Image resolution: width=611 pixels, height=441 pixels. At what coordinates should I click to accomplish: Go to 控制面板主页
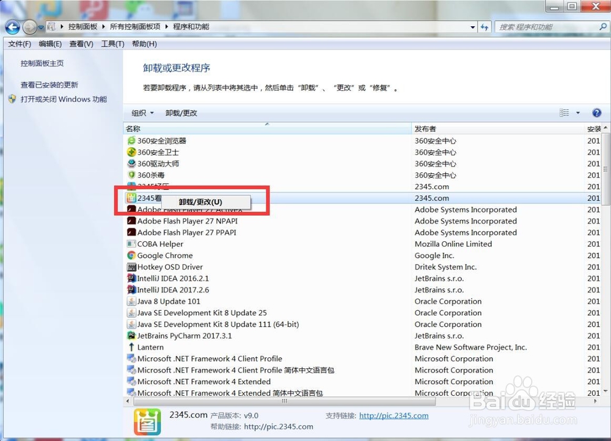tap(42, 63)
